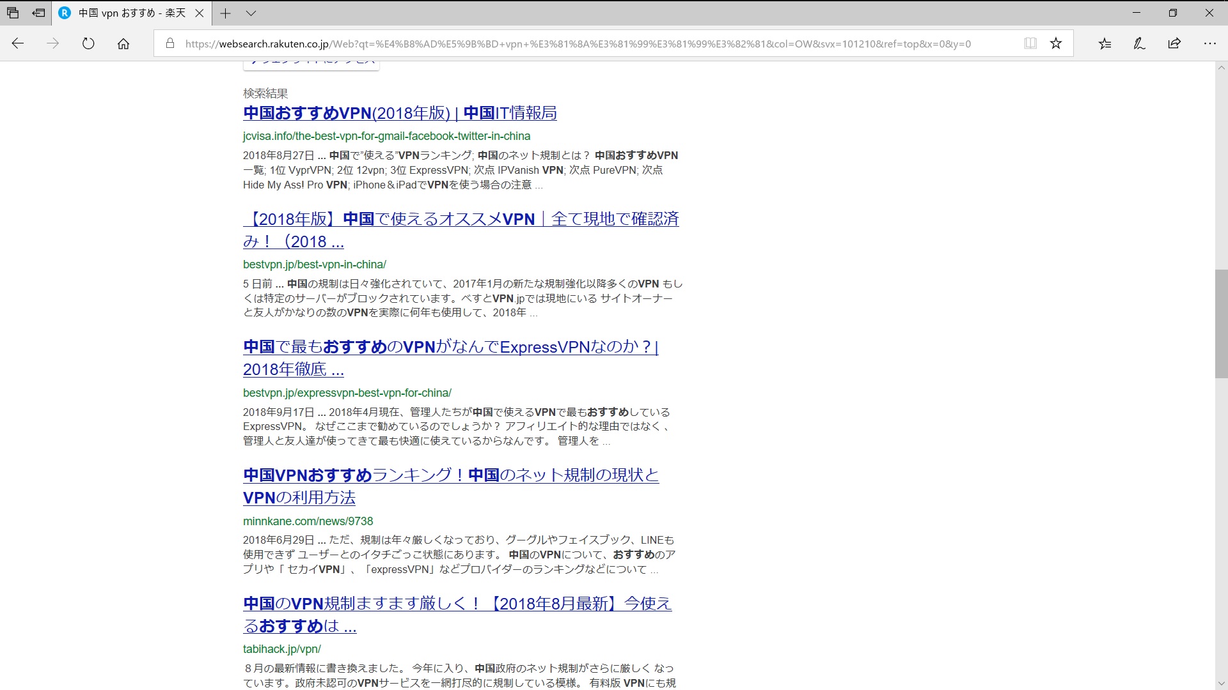The height and width of the screenshot is (690, 1228).
Task: Open 中国VPNおすすめランキング result
Action: tap(451, 486)
